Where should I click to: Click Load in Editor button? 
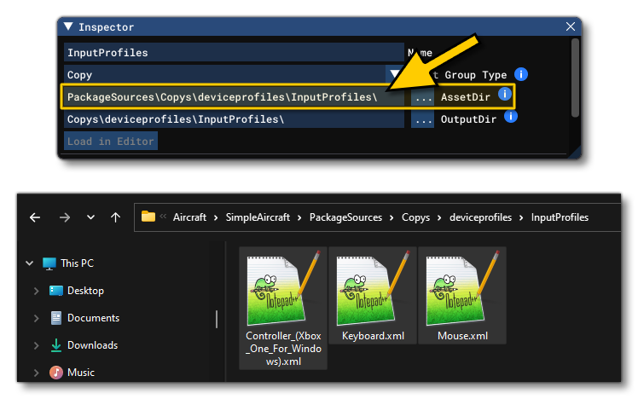[111, 142]
